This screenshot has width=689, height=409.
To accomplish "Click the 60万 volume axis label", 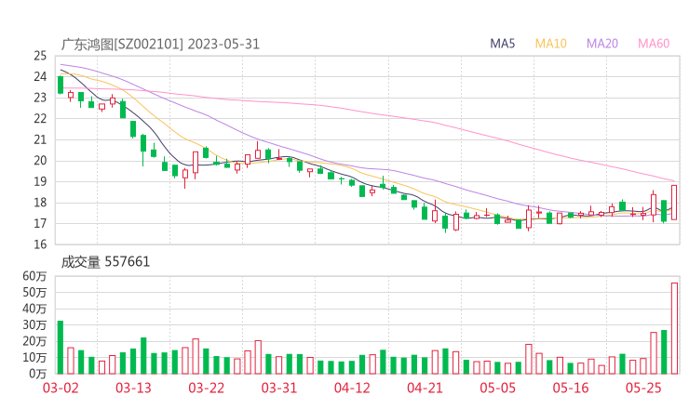I will [x=34, y=276].
